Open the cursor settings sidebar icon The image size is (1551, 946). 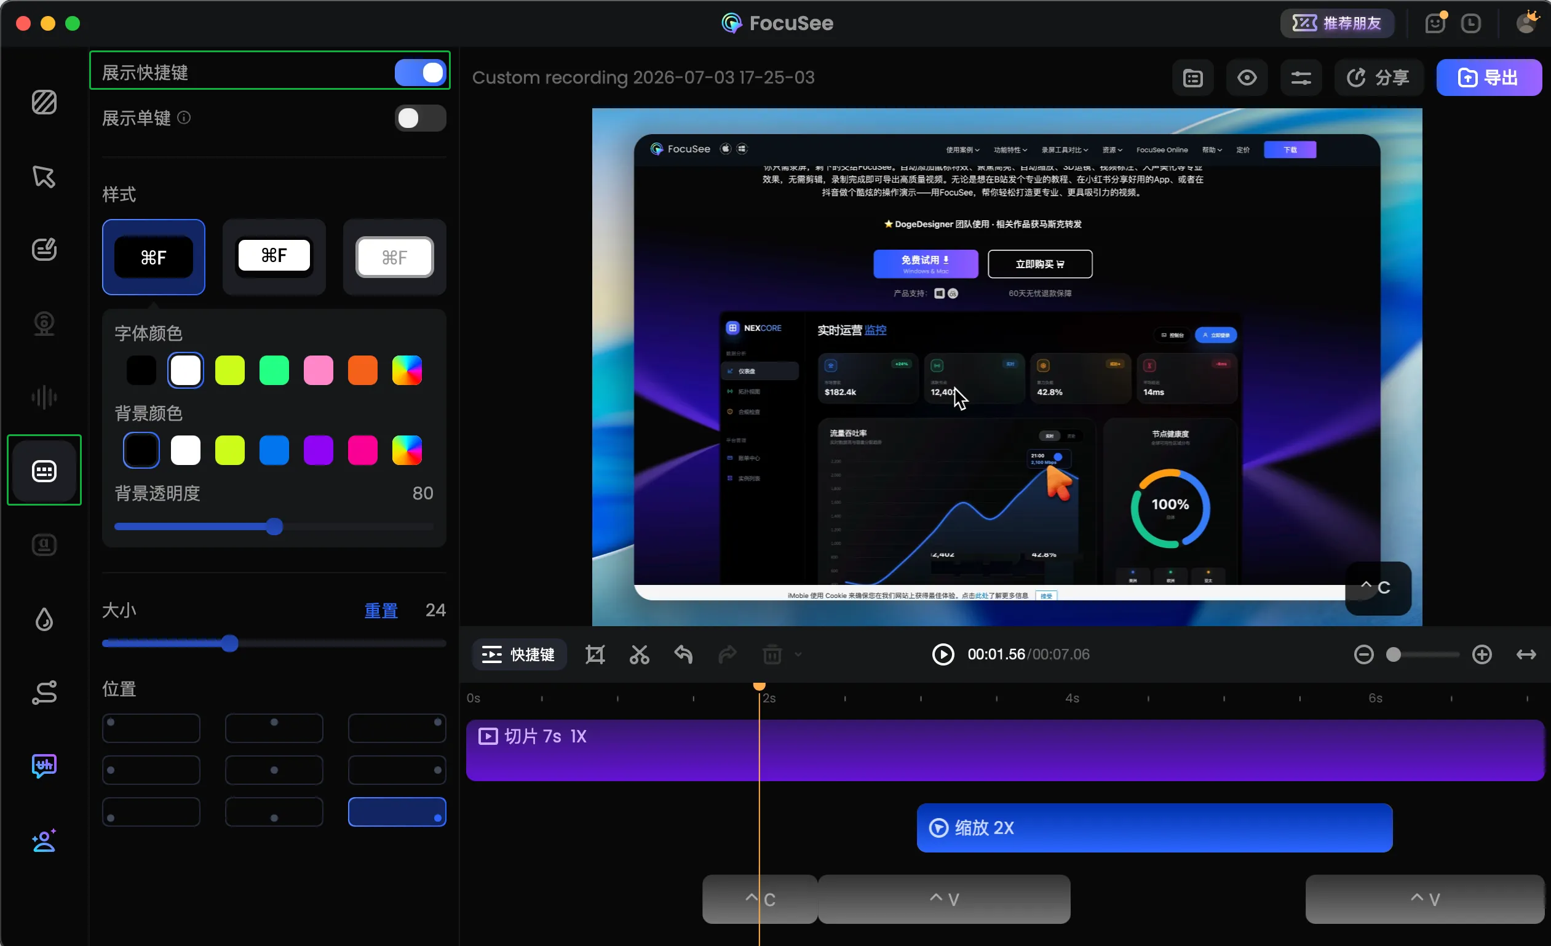(44, 177)
